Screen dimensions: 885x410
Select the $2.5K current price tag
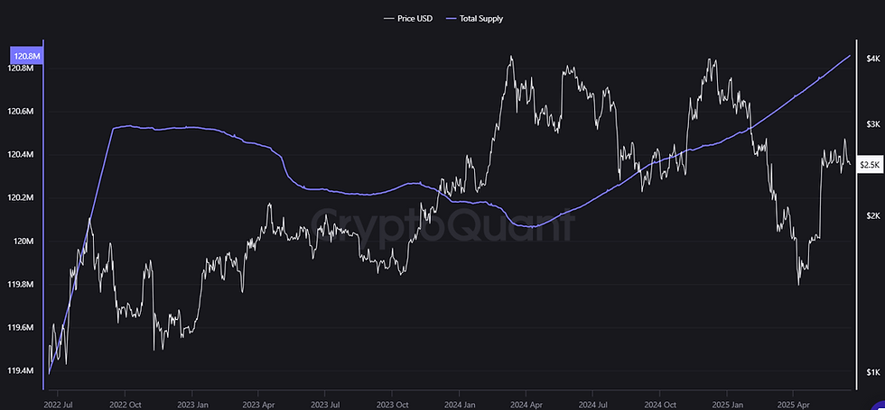point(869,165)
